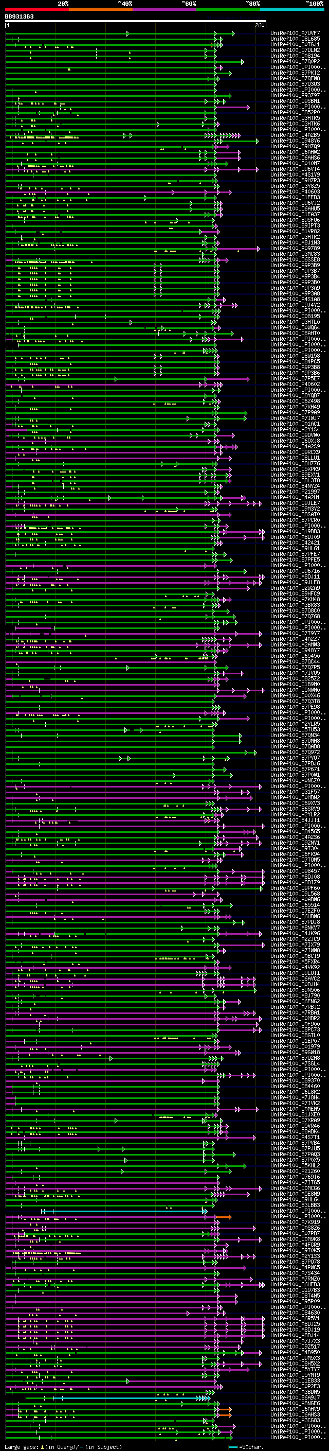Open the UniRef100_Q31F57 entry
Screen dimensions: 329x1451
(295, 792)
